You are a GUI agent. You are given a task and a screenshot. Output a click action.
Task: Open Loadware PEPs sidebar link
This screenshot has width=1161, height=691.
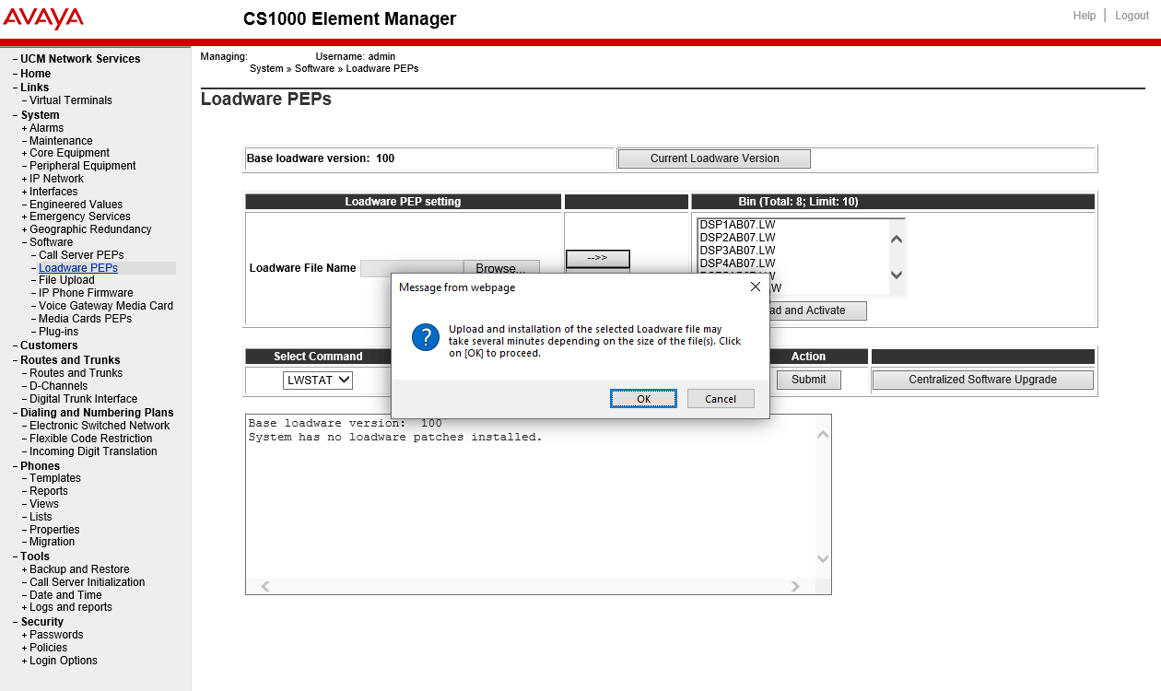click(x=78, y=268)
